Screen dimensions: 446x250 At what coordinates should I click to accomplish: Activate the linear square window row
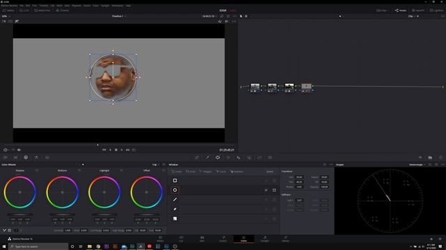click(175, 181)
